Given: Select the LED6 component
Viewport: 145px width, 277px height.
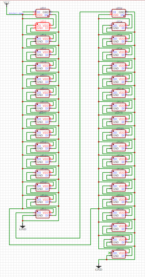Looking at the screenshot, I should [x=119, y=40].
